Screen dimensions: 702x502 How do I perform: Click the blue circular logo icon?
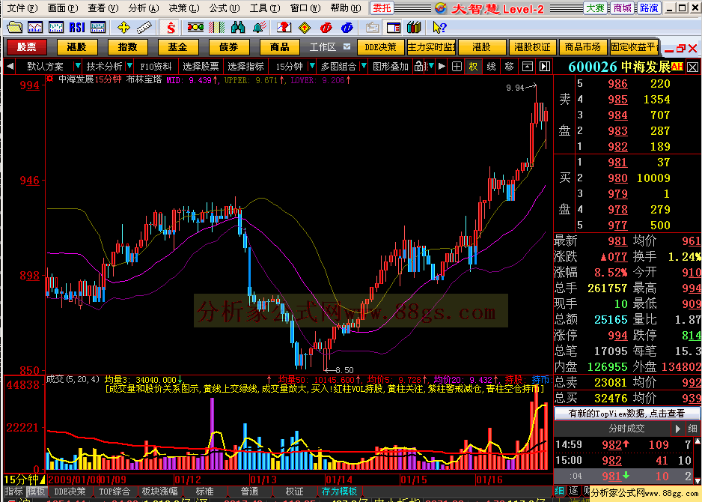(x=347, y=28)
